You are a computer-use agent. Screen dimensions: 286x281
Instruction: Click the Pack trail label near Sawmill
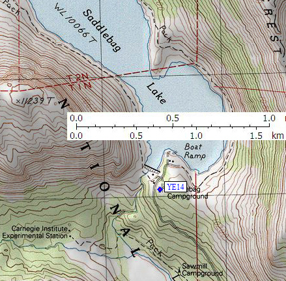[x=154, y=247]
